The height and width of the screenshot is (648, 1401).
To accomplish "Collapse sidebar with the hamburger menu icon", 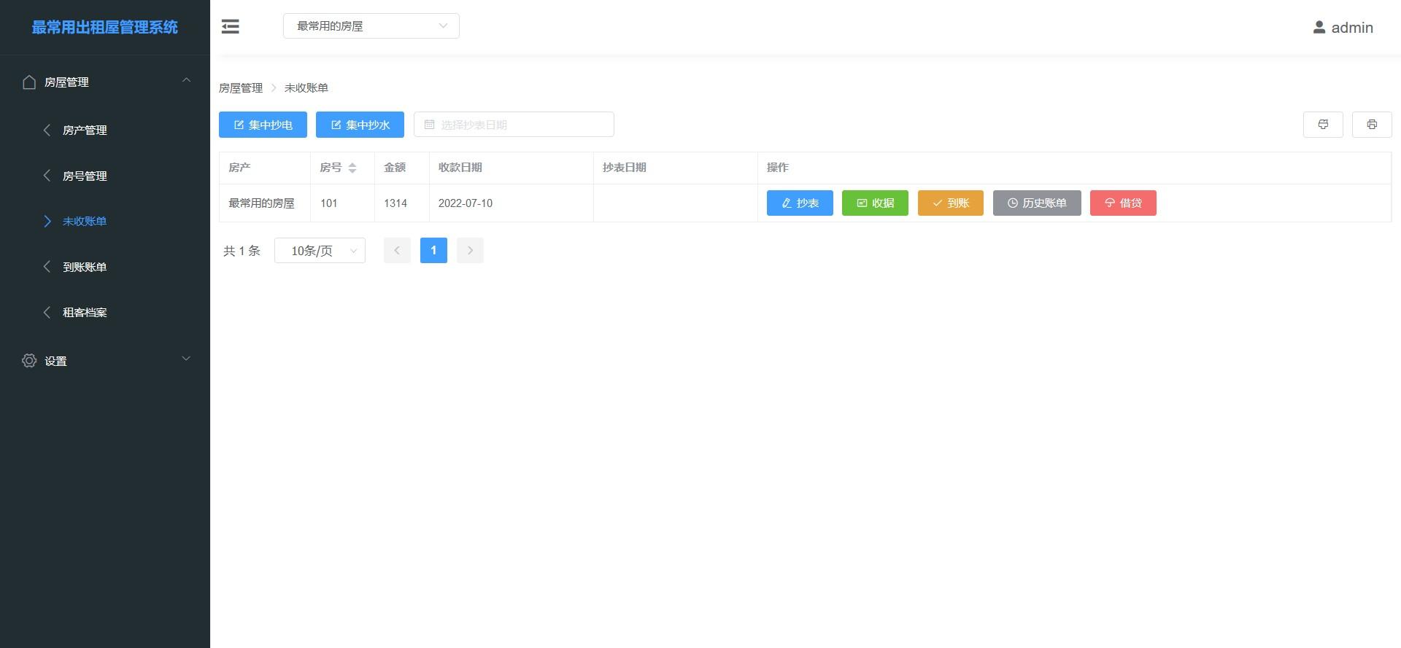I will pos(231,27).
